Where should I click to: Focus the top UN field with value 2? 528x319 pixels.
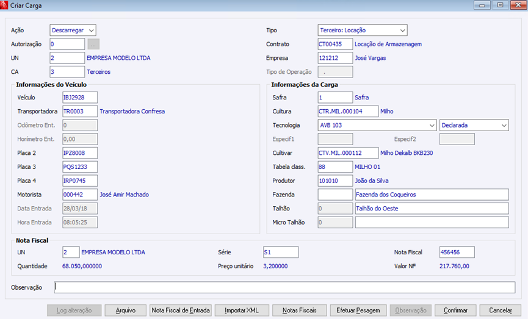coord(67,58)
